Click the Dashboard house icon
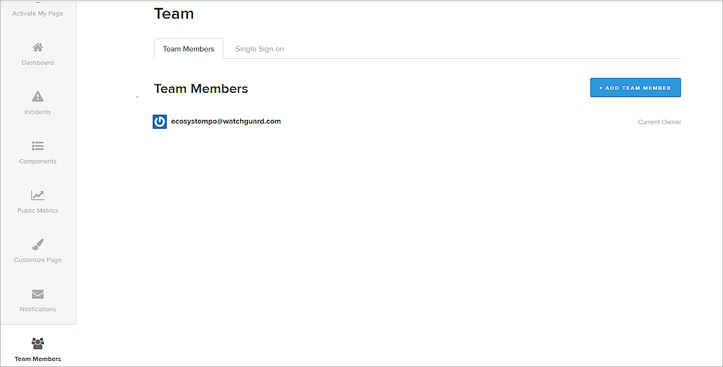Image resolution: width=723 pixels, height=367 pixels. tap(38, 47)
